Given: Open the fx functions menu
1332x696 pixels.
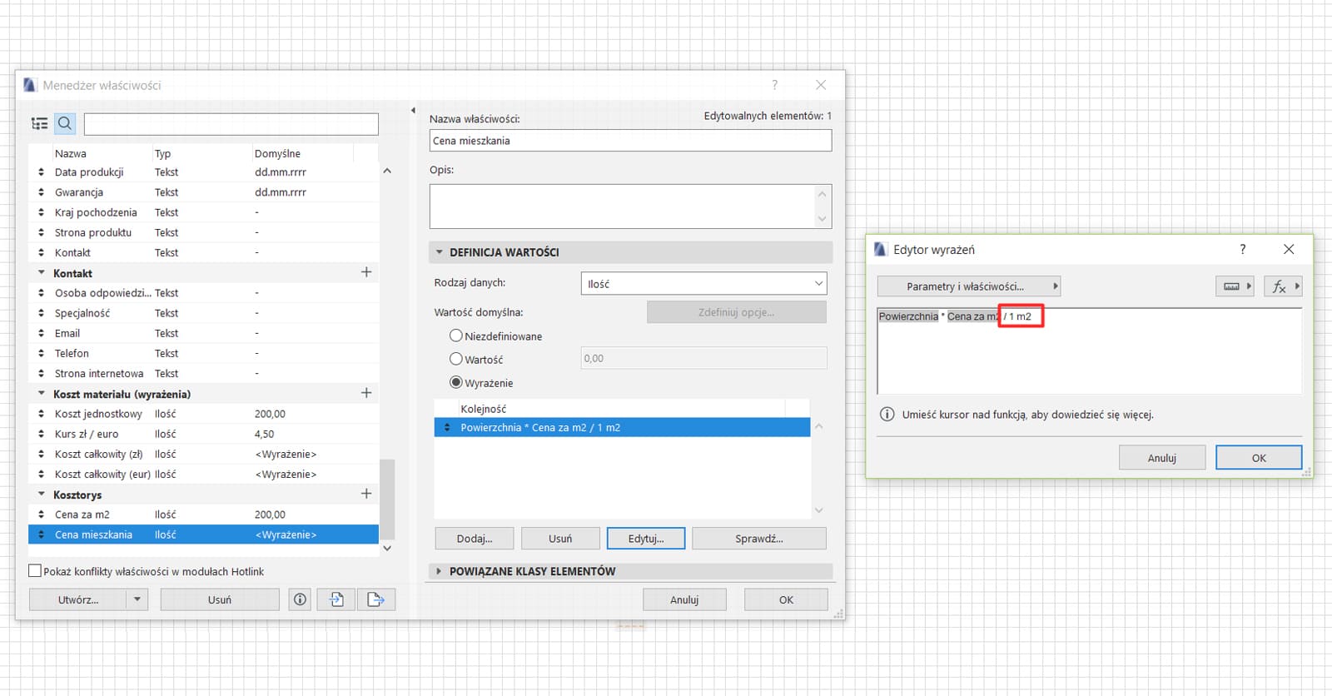Looking at the screenshot, I should pyautogui.click(x=1283, y=286).
